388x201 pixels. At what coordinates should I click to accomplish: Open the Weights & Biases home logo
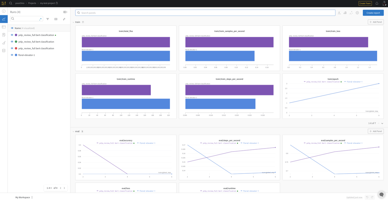[4, 3]
